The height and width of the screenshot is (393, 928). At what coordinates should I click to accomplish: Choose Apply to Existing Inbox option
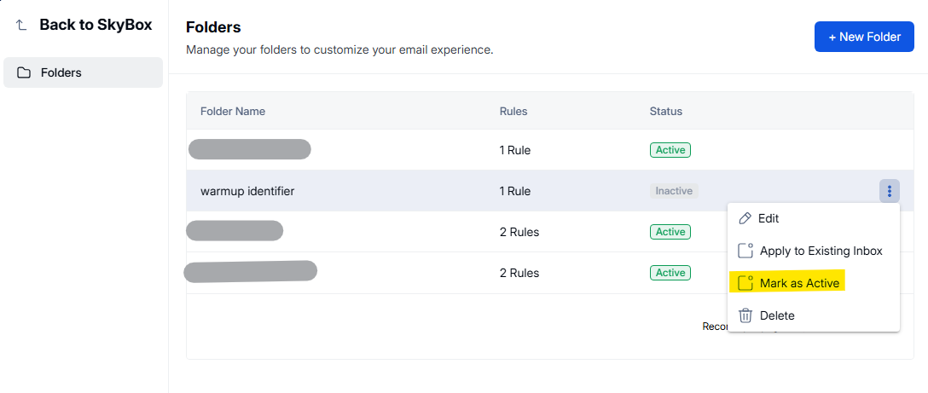(x=821, y=251)
